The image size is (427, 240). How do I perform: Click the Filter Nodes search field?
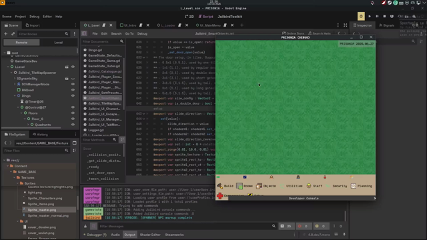click(43, 34)
